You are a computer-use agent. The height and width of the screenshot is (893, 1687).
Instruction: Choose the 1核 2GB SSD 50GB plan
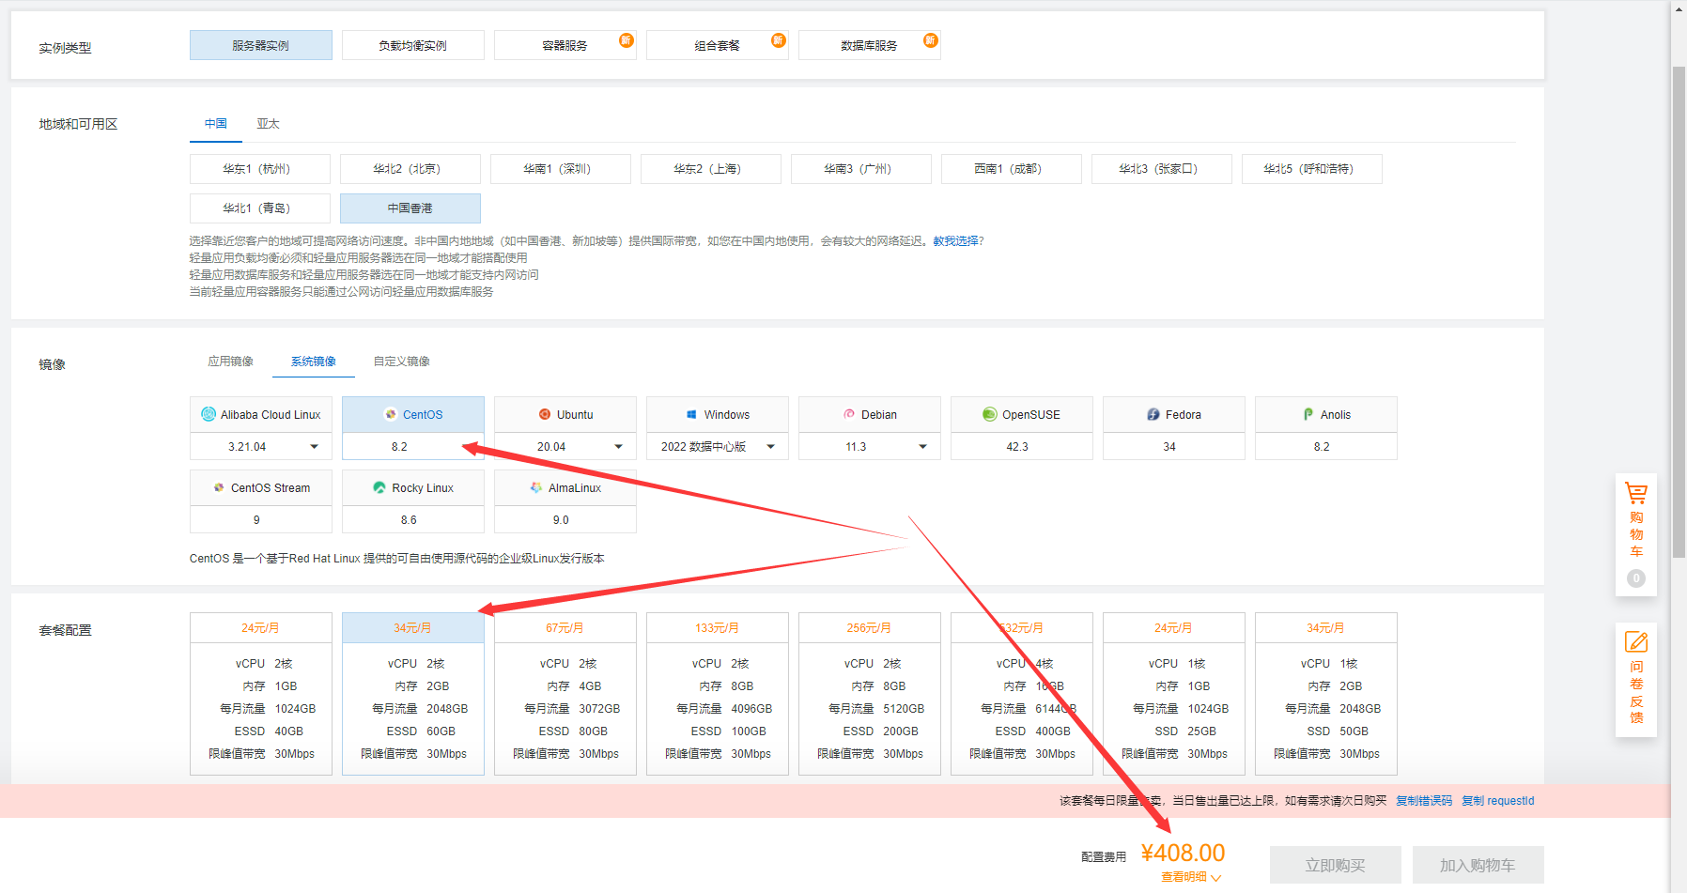point(1326,694)
